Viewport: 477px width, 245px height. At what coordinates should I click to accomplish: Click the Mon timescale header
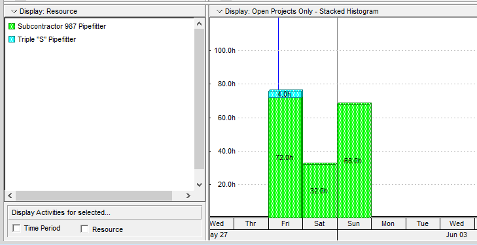coord(388,224)
